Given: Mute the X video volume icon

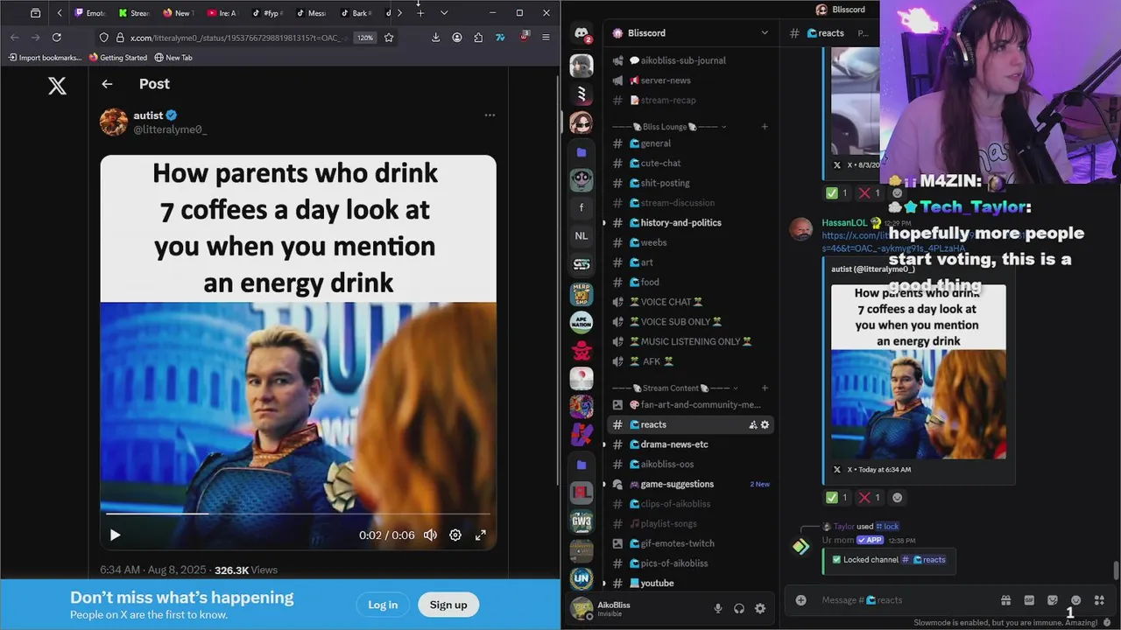Looking at the screenshot, I should (430, 535).
